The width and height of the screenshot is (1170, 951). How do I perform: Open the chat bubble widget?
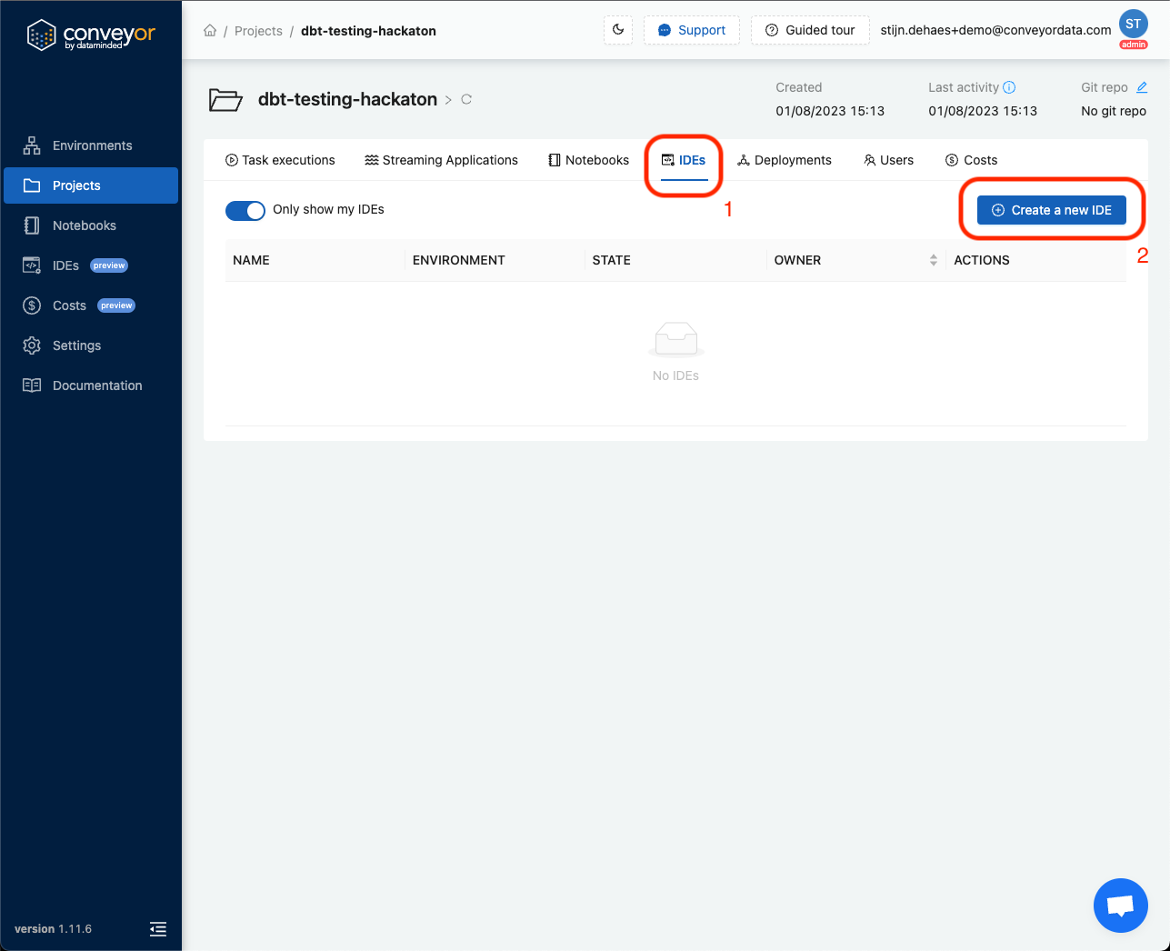click(1121, 906)
